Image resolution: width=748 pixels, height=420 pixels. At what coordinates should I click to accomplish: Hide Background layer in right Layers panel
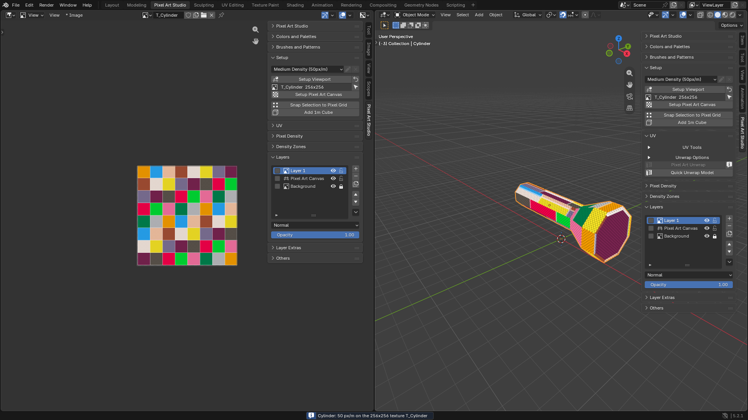point(707,236)
